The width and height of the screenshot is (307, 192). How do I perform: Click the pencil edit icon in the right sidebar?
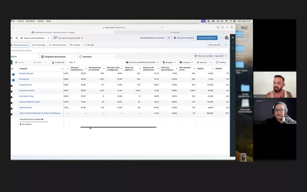click(x=233, y=43)
